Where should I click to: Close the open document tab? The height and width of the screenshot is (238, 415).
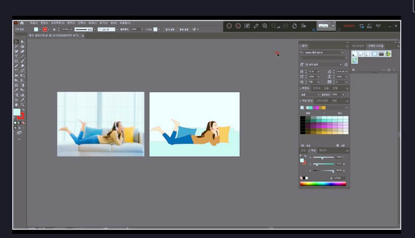tap(83, 36)
